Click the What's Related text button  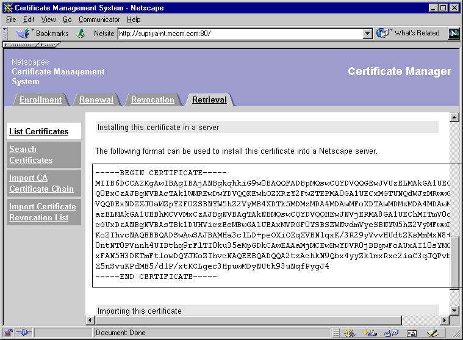tap(417, 33)
